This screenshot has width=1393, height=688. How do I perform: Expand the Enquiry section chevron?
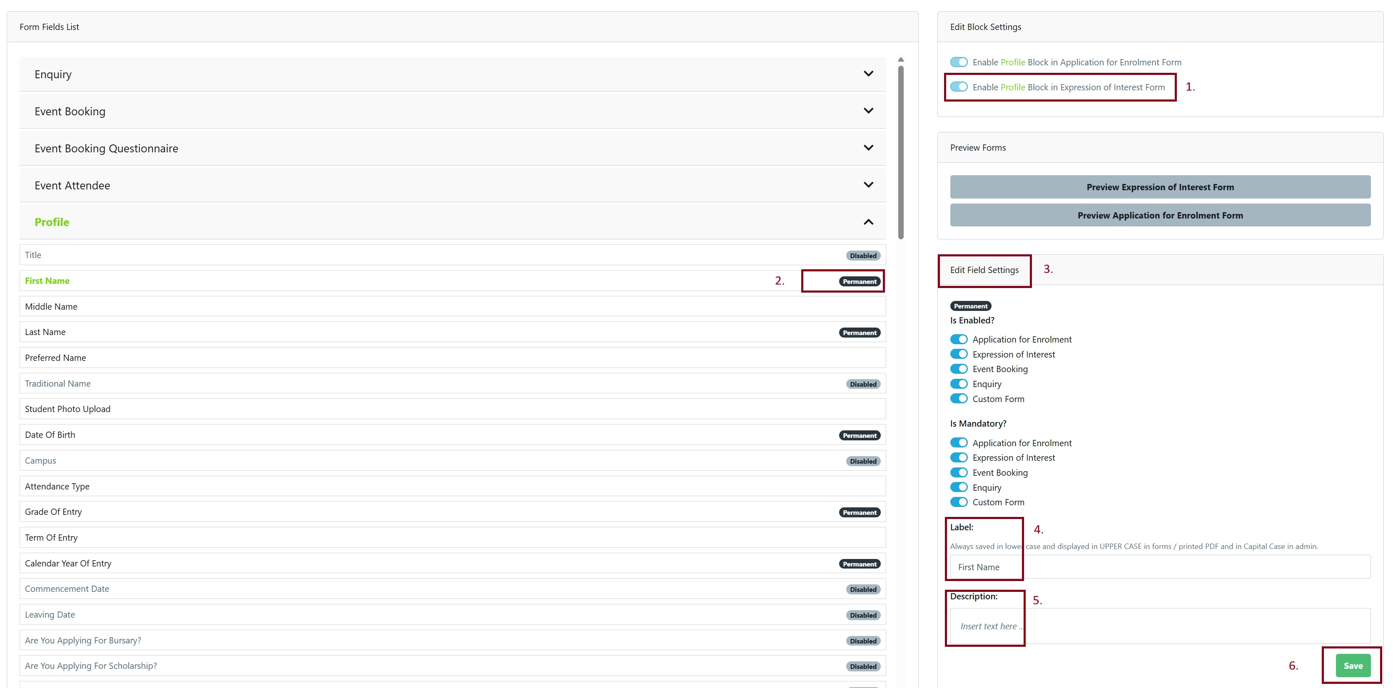tap(868, 74)
